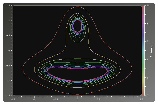Click the y-axis tick label 1
The height and width of the screenshot is (105, 158).
(x=9, y=20)
